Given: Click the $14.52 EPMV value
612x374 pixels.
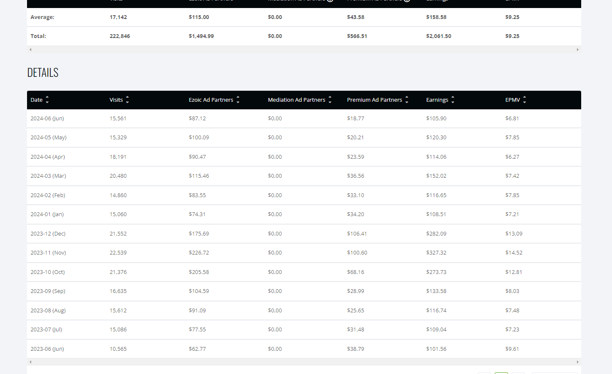Looking at the screenshot, I should [514, 253].
